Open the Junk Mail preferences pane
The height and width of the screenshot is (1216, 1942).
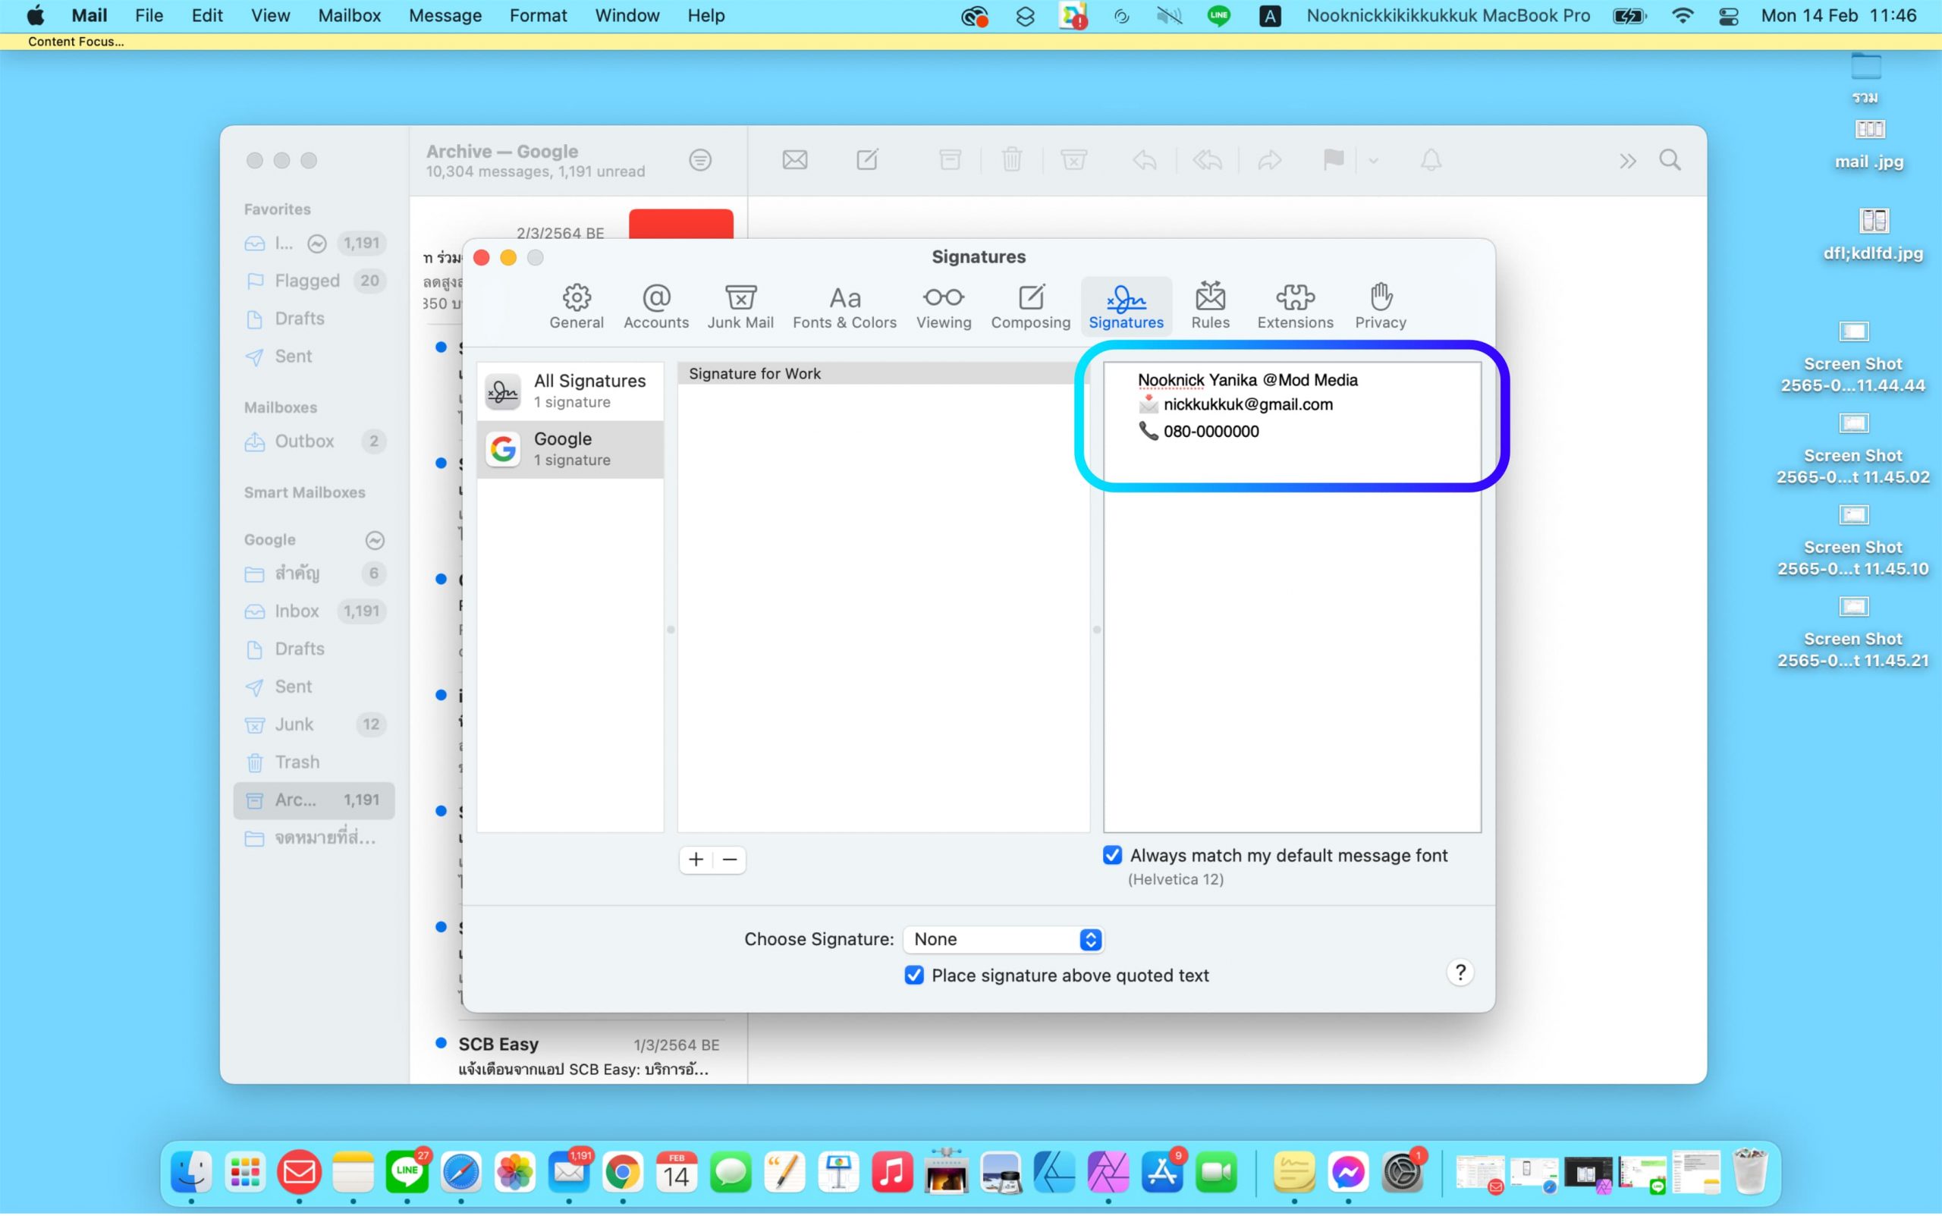740,306
